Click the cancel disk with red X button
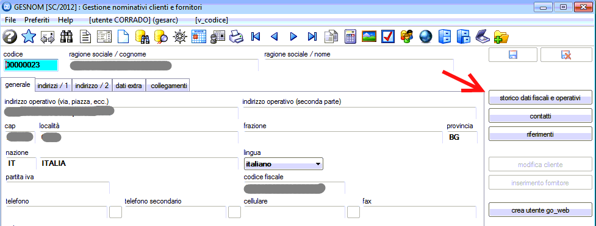The width and height of the screenshot is (596, 226). point(566,55)
